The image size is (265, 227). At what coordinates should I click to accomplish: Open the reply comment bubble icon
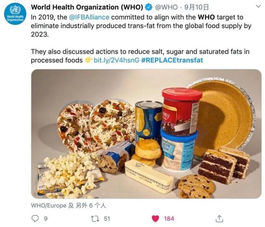pyautogui.click(x=35, y=219)
